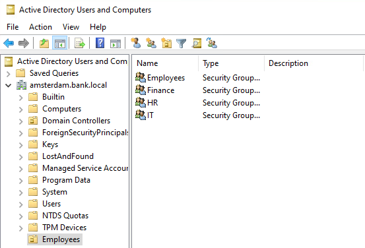Select the Domain Controllers tree item
Image resolution: width=365 pixels, height=248 pixels.
[x=76, y=121]
